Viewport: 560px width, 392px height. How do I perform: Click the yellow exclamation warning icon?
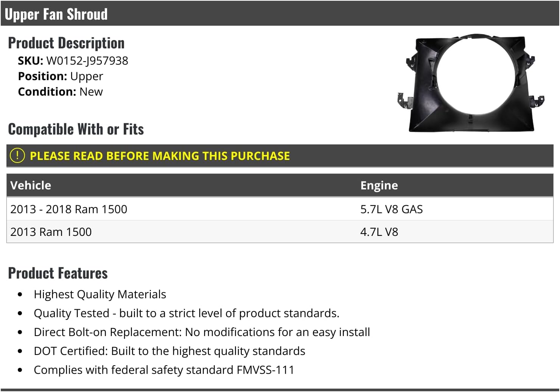tap(17, 156)
